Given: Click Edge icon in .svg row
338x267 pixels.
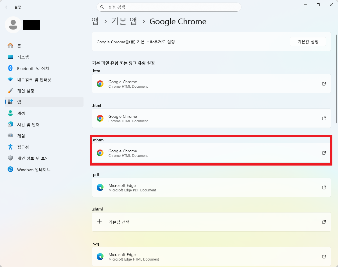Looking at the screenshot, I should point(100,257).
